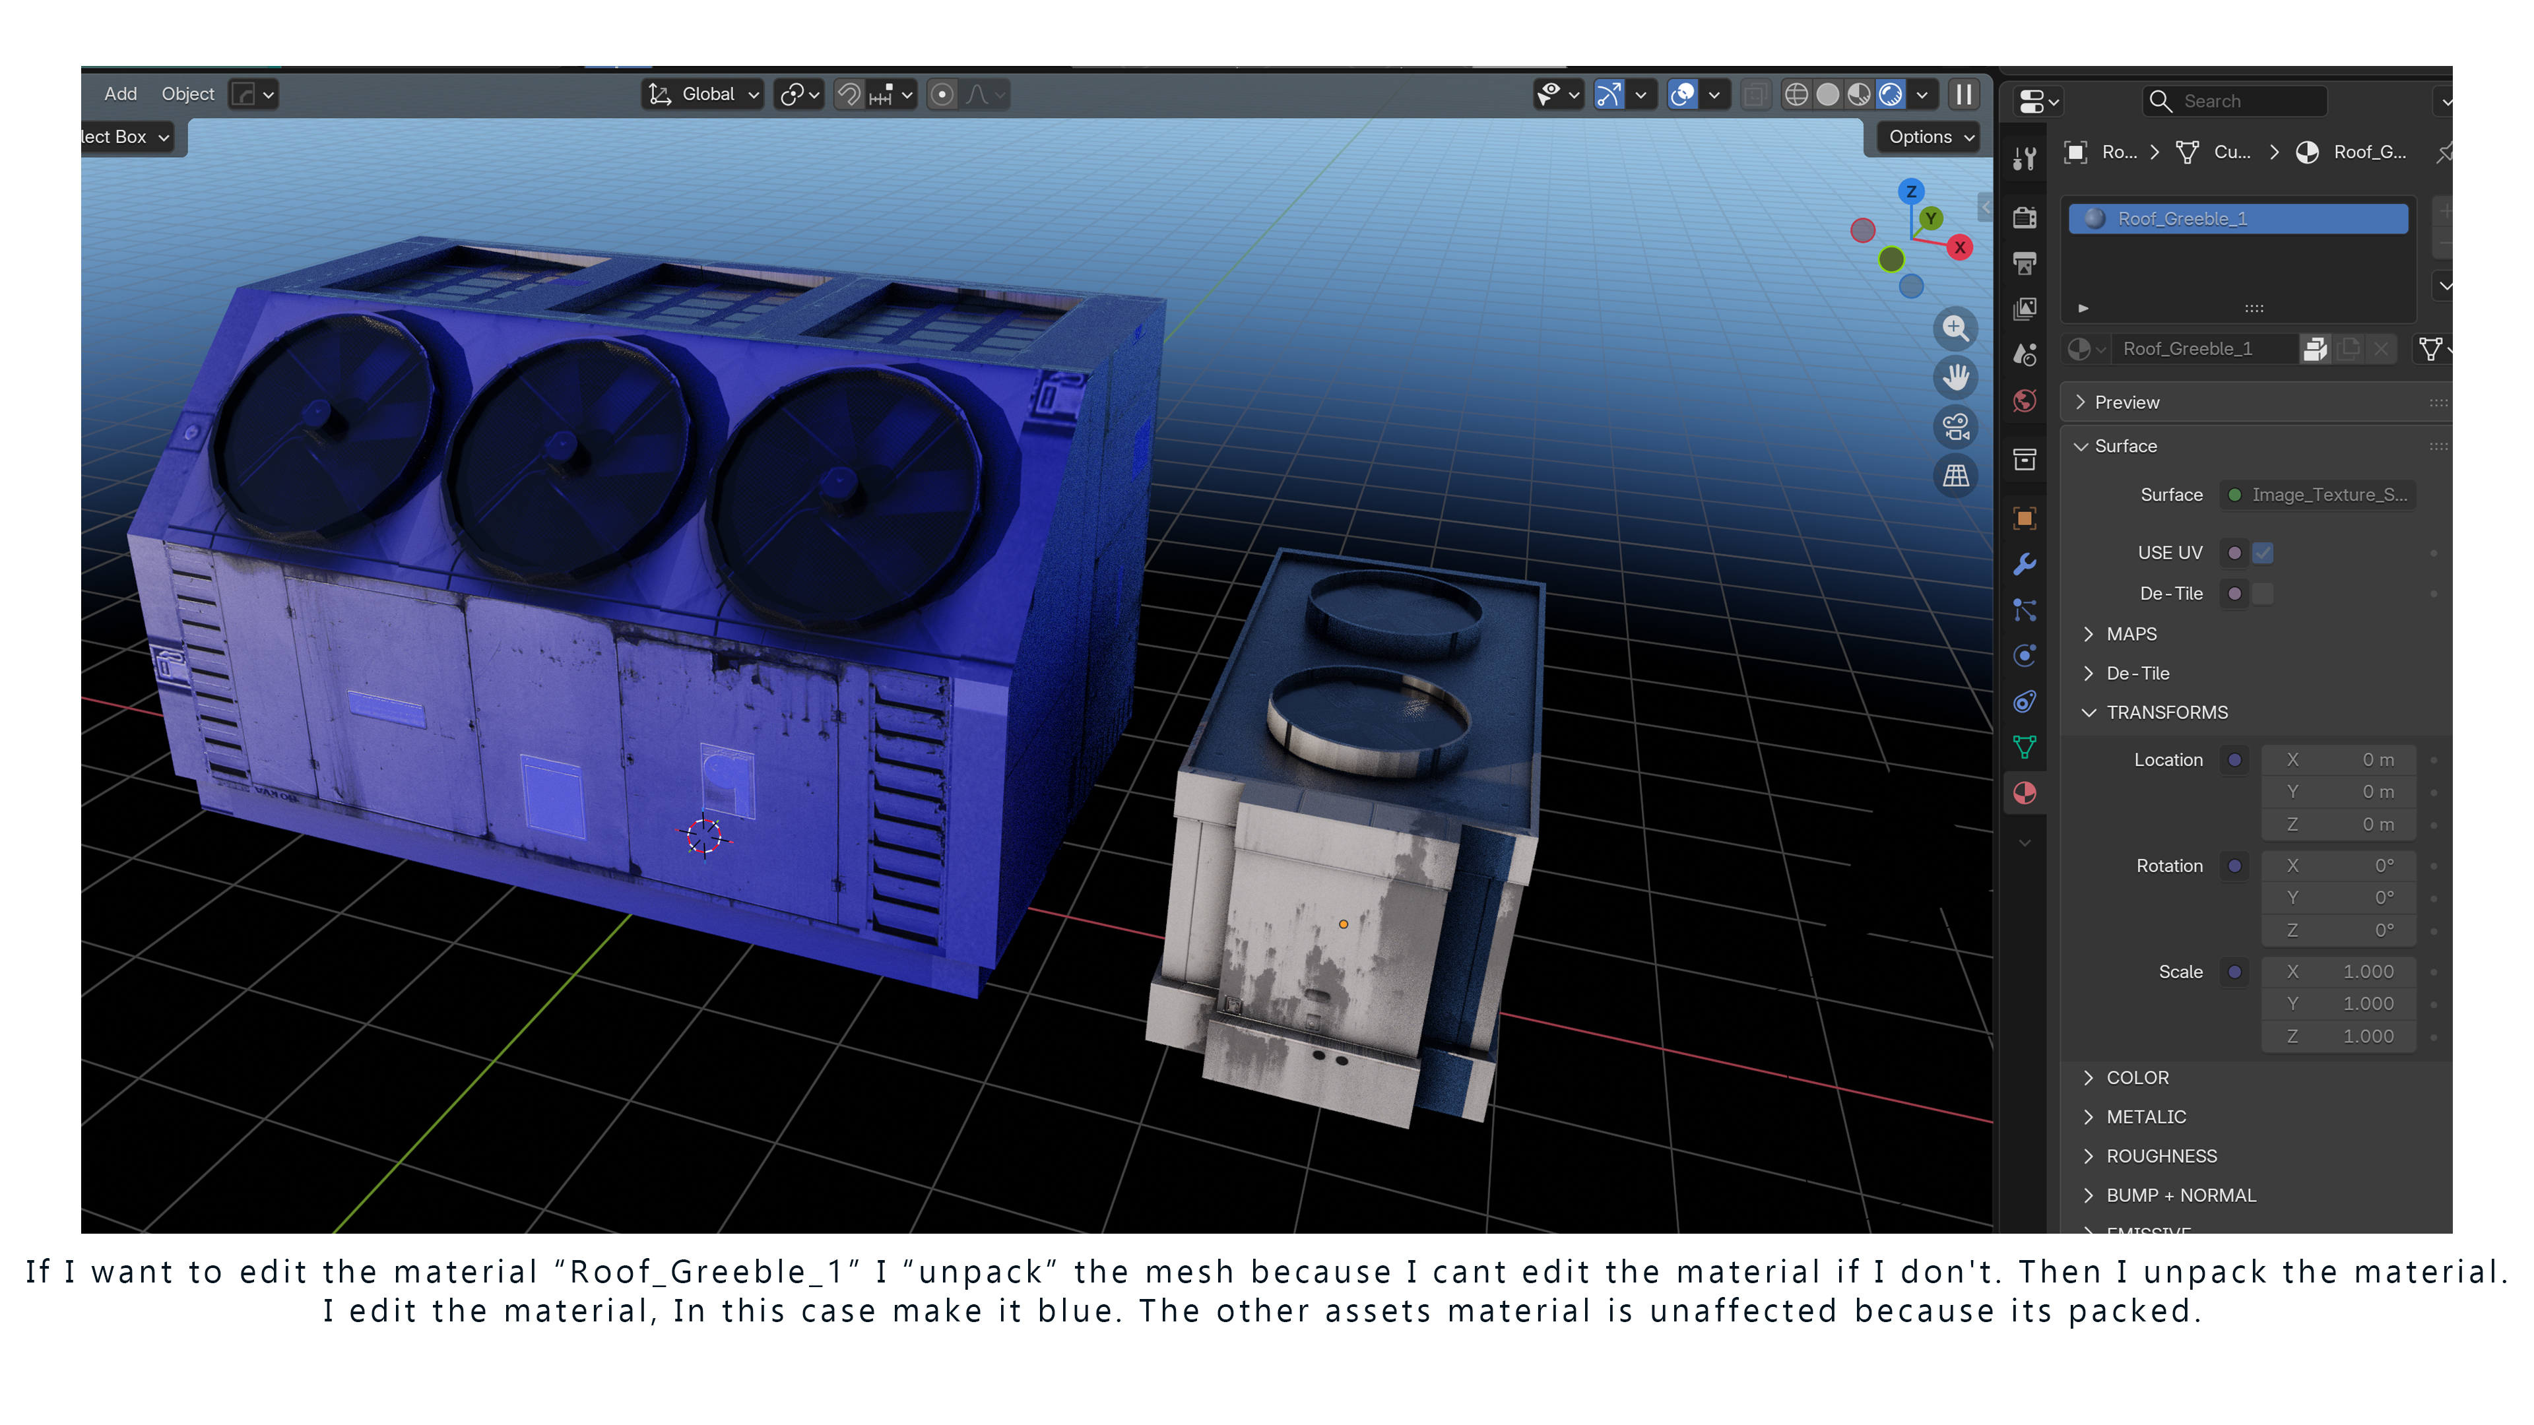Open the Object menu
2534x1425 pixels.
coord(187,94)
